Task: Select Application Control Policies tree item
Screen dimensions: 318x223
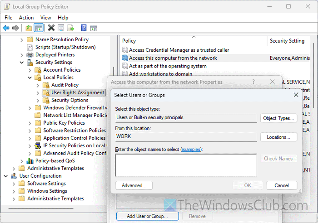Action: click(x=74, y=138)
